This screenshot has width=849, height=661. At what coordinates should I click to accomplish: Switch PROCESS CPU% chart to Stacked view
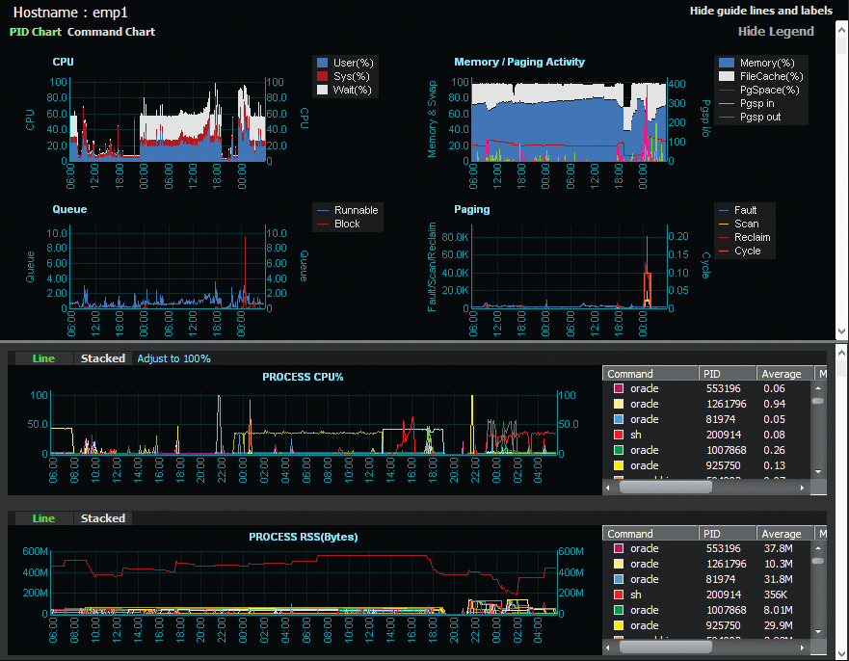103,357
